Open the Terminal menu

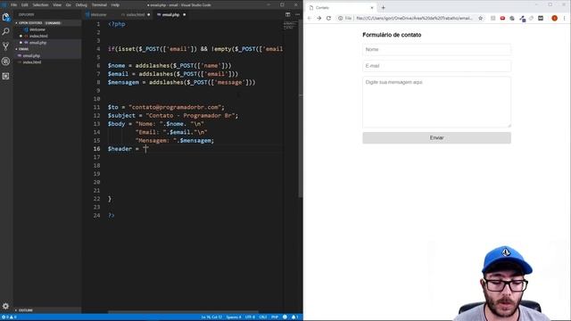tap(99, 5)
